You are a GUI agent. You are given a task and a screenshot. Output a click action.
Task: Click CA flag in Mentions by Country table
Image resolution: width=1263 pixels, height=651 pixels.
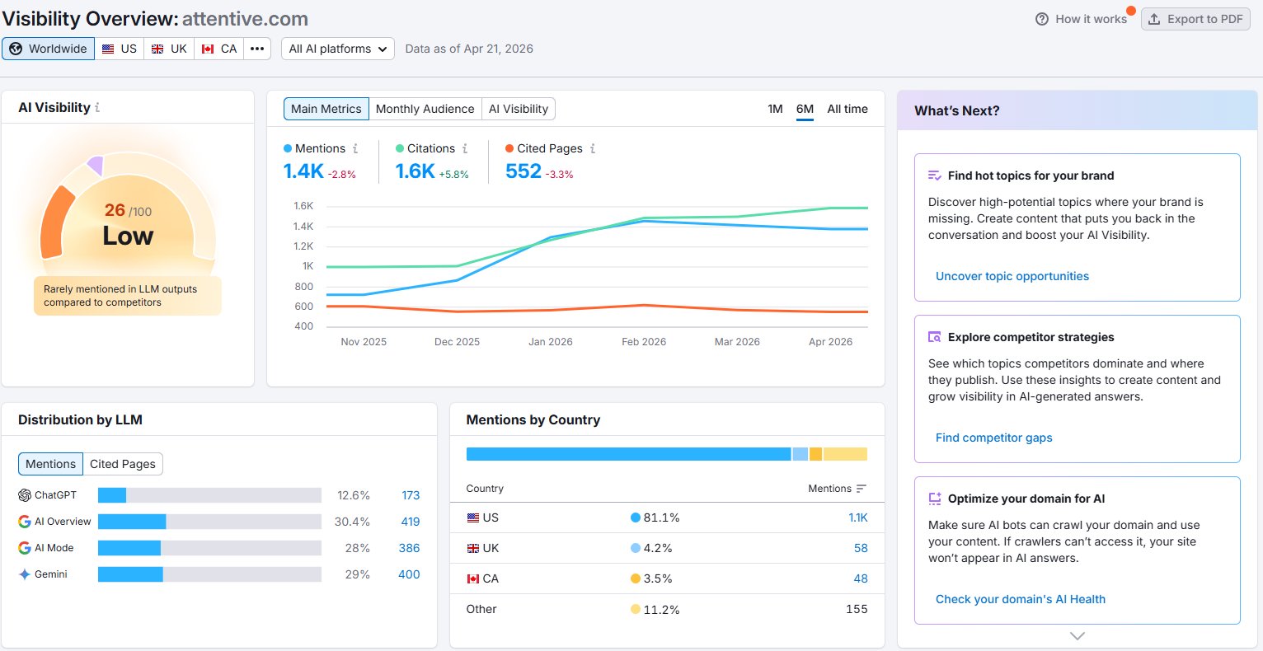tap(473, 579)
